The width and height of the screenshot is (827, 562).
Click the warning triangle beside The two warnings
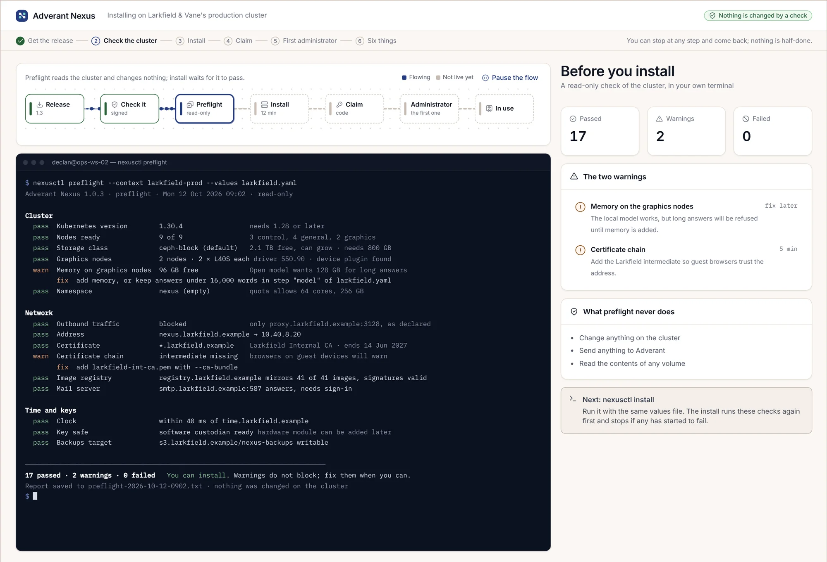[x=574, y=176]
